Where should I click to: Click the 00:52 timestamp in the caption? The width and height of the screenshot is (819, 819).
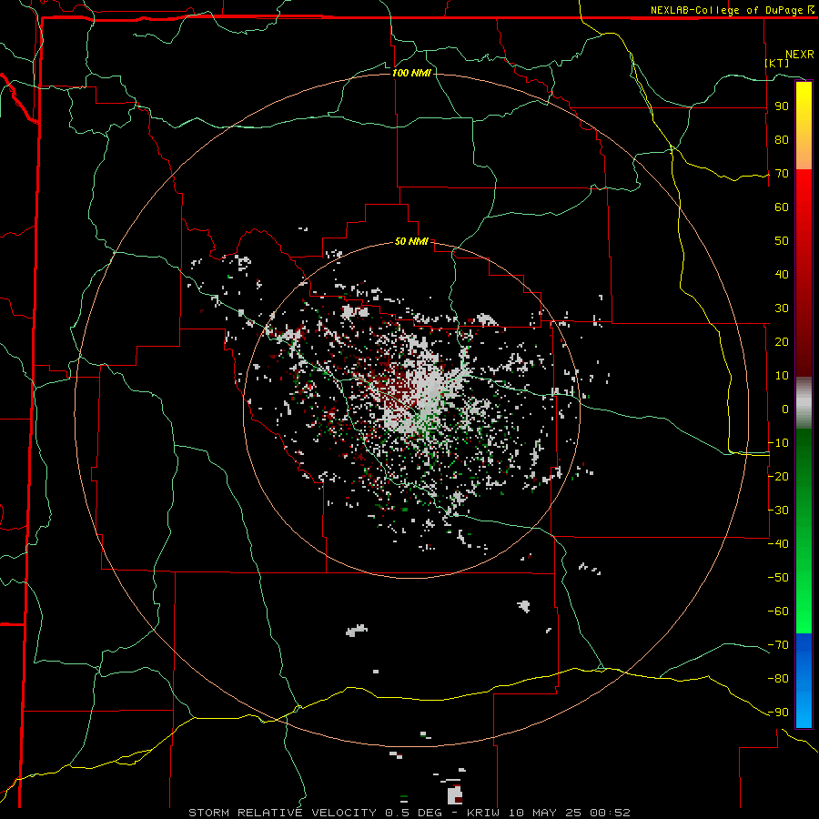tap(610, 813)
